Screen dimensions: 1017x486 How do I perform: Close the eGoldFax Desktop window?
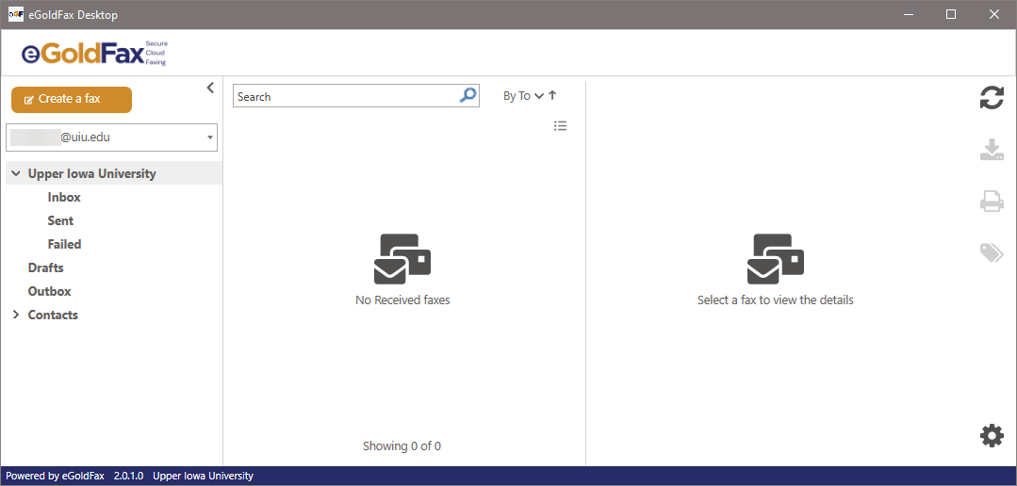993,14
